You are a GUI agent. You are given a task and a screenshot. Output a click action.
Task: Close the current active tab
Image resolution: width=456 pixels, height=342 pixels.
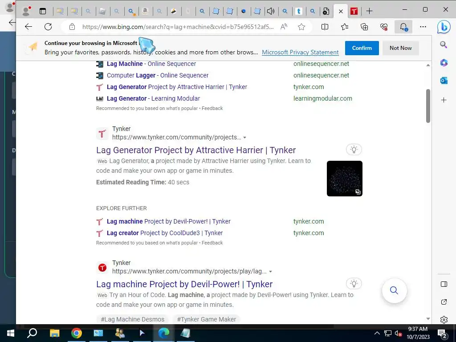[341, 11]
